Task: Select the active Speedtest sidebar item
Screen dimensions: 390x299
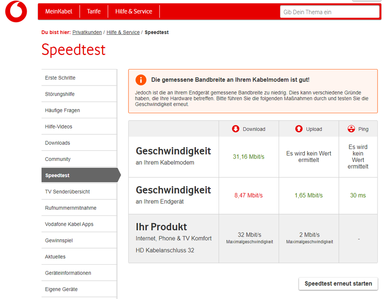Action: pos(81,175)
